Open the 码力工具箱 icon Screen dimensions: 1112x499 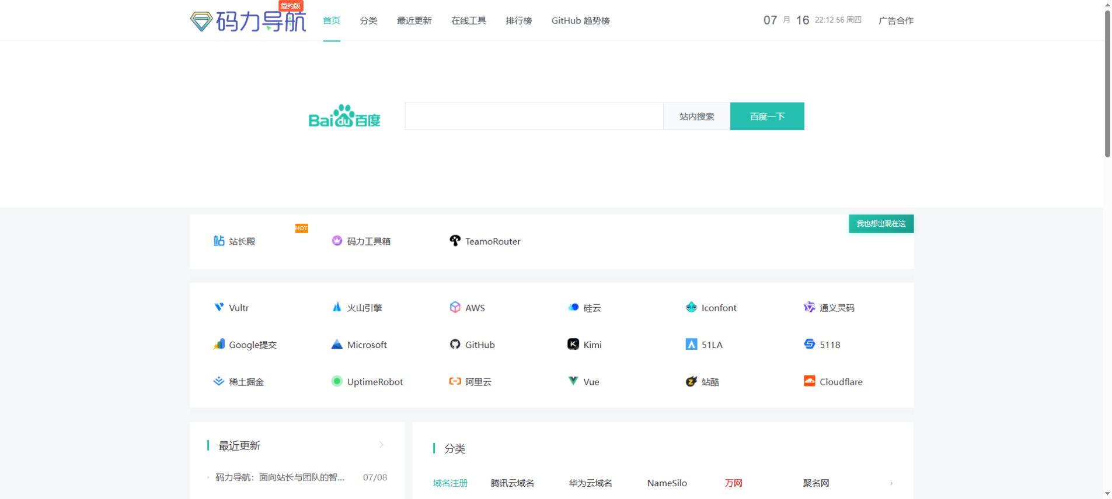[337, 241]
